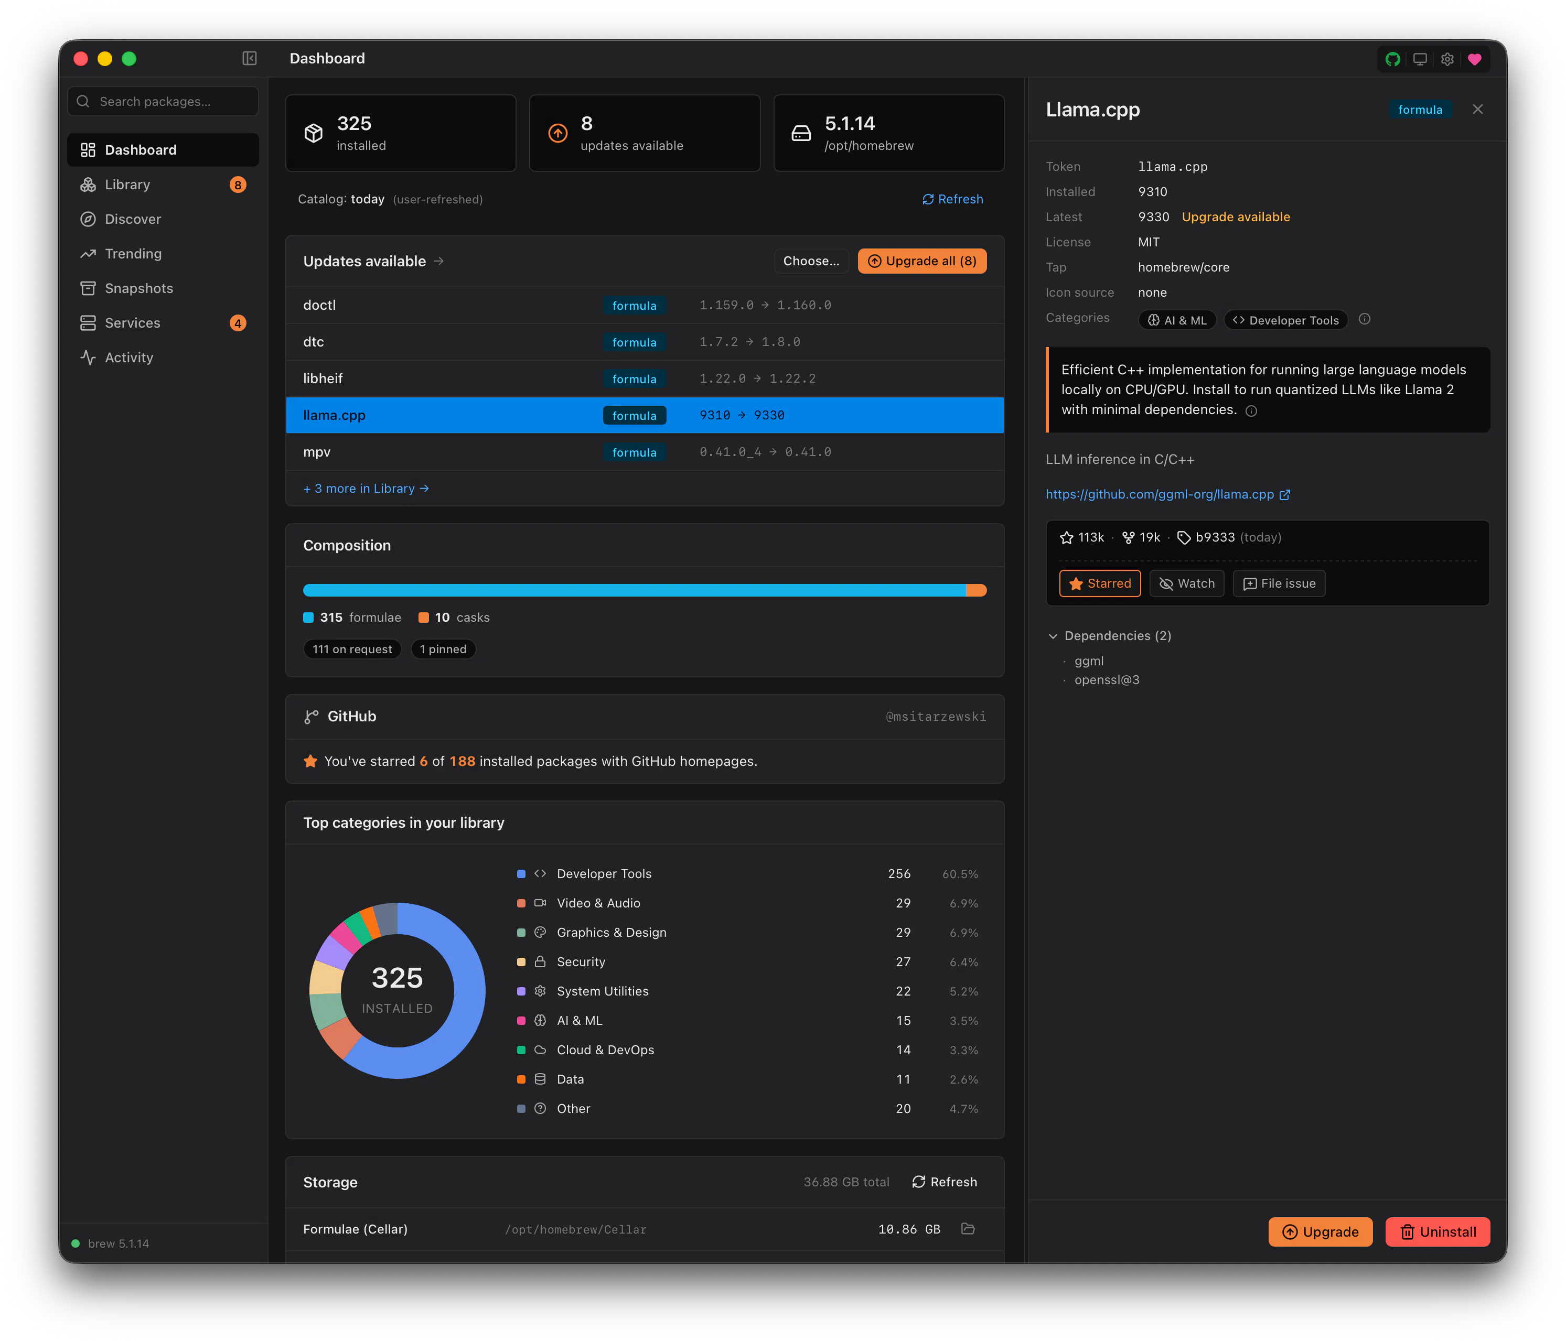This screenshot has height=1341, width=1566.
Task: Upgrade llama.cpp from detail panel
Action: pyautogui.click(x=1321, y=1231)
